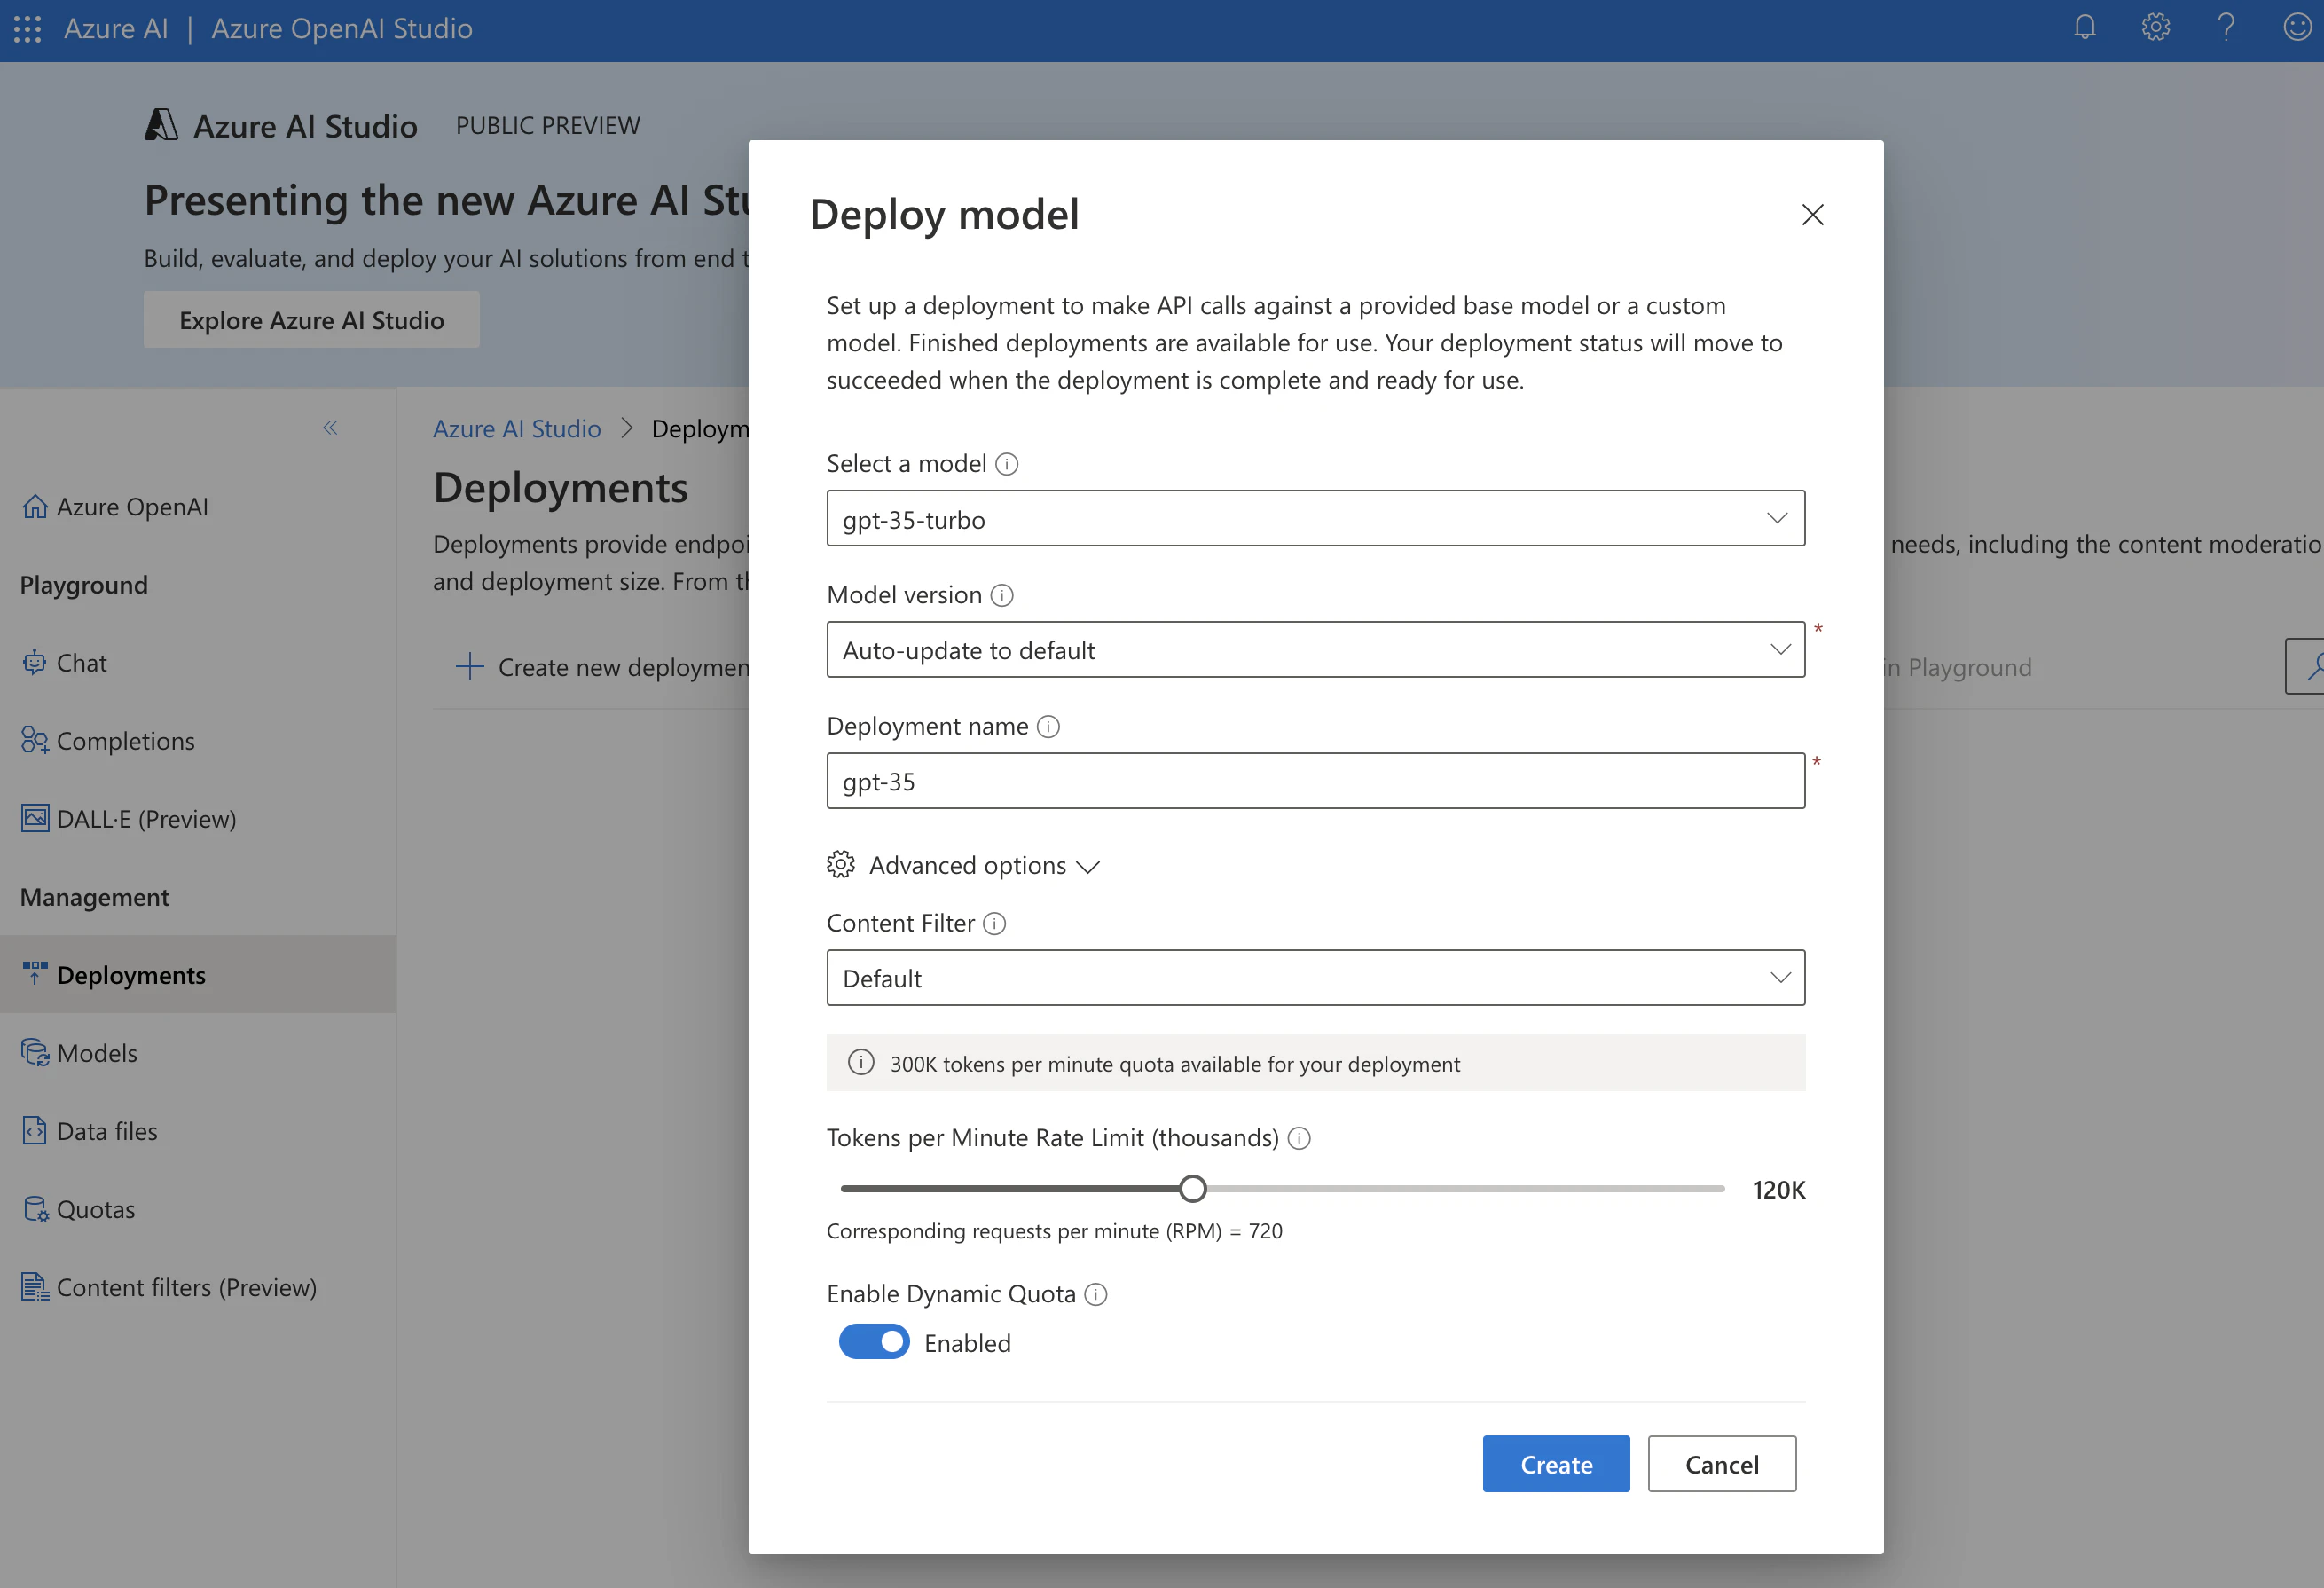The image size is (2324, 1588).
Task: Click the Deployments icon in sidebar
Action: [x=35, y=974]
